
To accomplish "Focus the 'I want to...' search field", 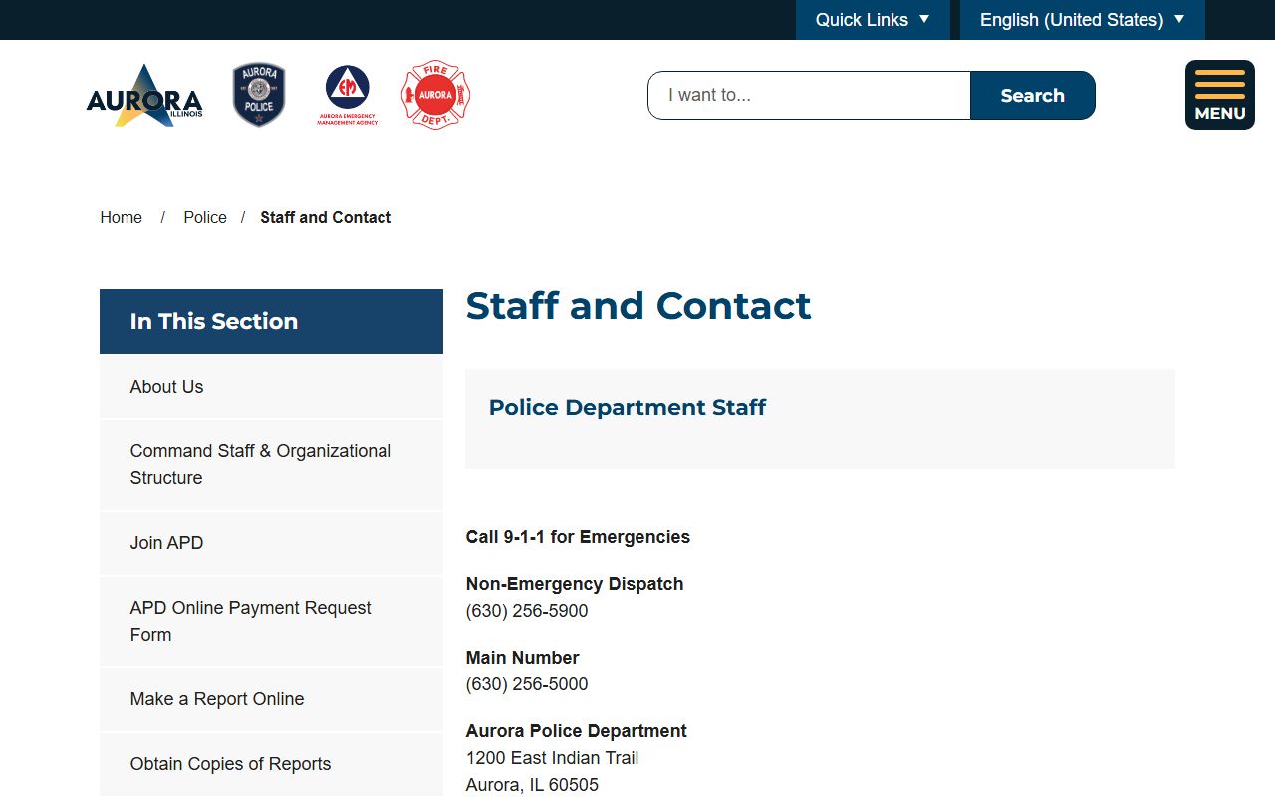I will pos(809,95).
